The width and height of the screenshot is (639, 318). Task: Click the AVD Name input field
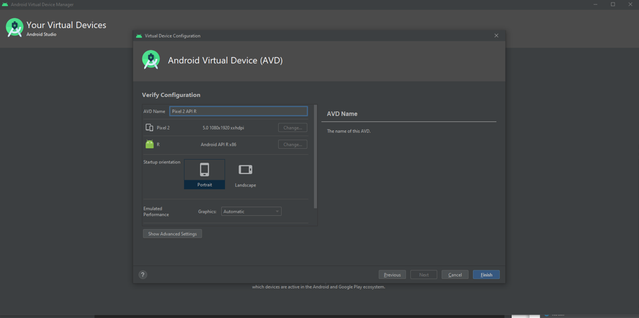pos(239,111)
